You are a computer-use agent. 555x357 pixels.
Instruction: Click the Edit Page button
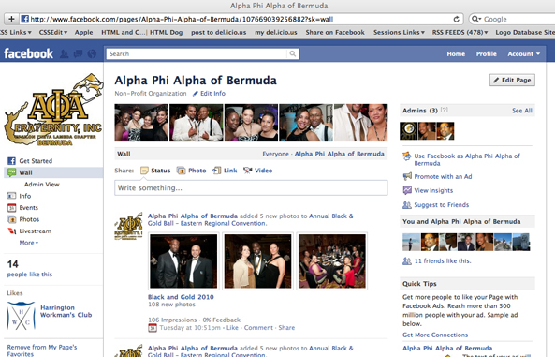pos(512,81)
